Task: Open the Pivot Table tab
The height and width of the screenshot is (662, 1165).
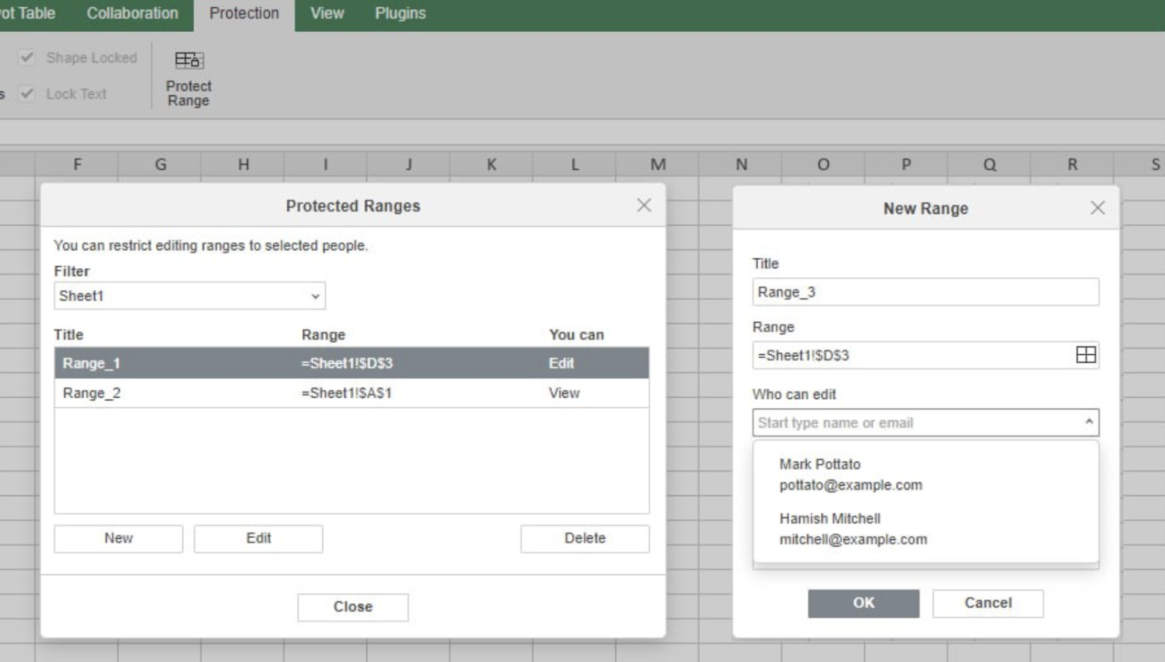Action: (27, 13)
